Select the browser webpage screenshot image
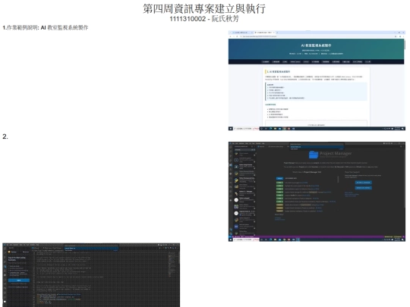Screen dimensions: 410x307 [317, 80]
